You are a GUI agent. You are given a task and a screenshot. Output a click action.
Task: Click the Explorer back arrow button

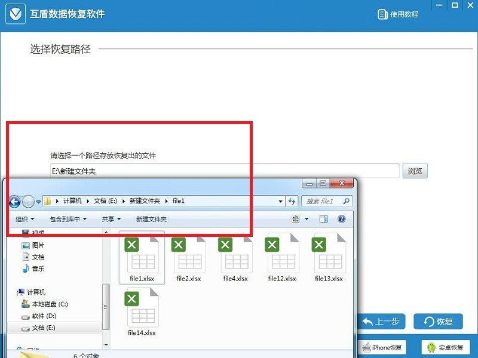click(14, 201)
